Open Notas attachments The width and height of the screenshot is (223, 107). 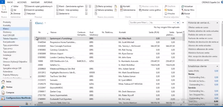coord(169,10)
